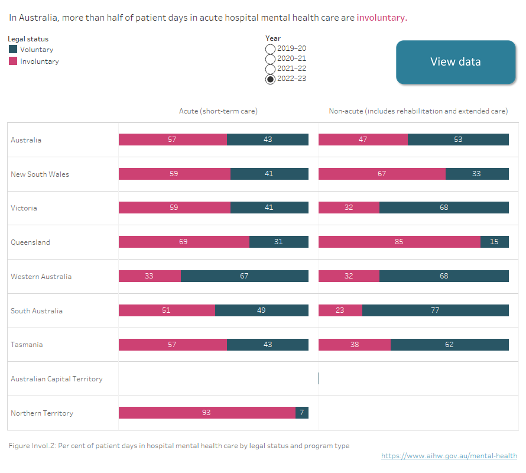Select the 2020–21 year option
The width and height of the screenshot is (526, 473).
pyautogui.click(x=270, y=59)
